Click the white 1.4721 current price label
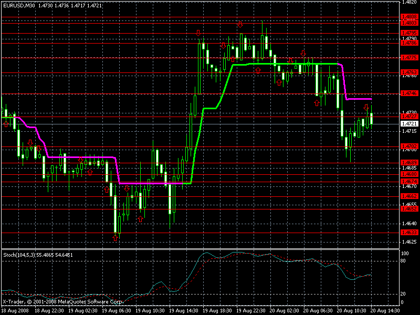 [x=409, y=124]
